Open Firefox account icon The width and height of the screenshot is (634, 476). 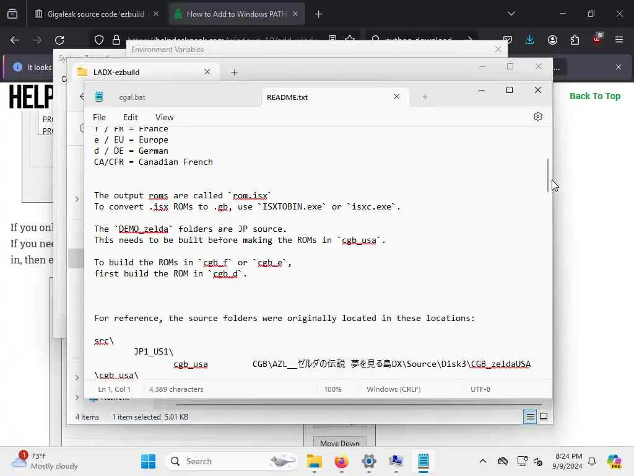pyautogui.click(x=552, y=40)
